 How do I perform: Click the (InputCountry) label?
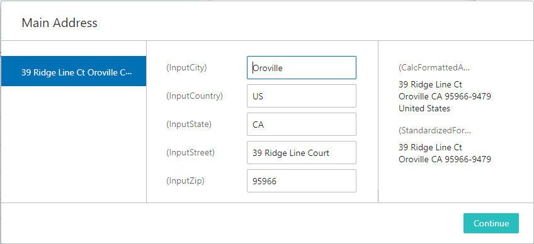(x=195, y=96)
